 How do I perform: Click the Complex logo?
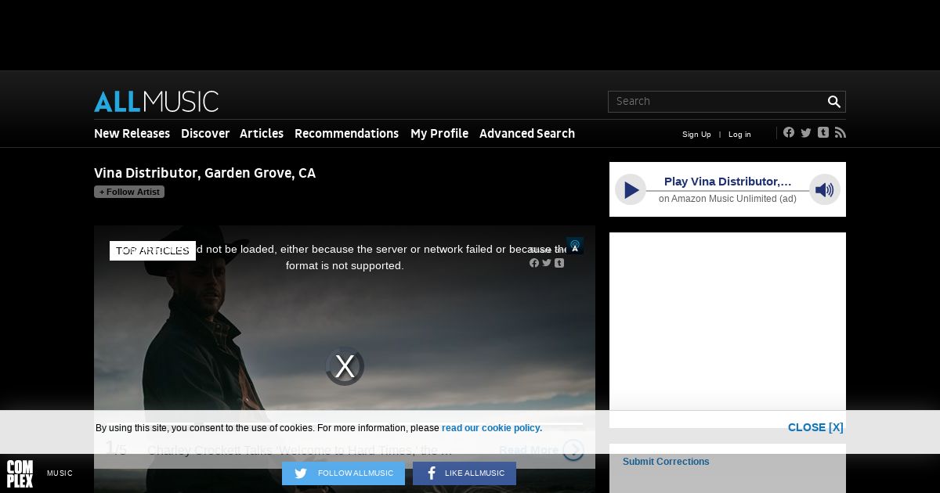pos(20,473)
